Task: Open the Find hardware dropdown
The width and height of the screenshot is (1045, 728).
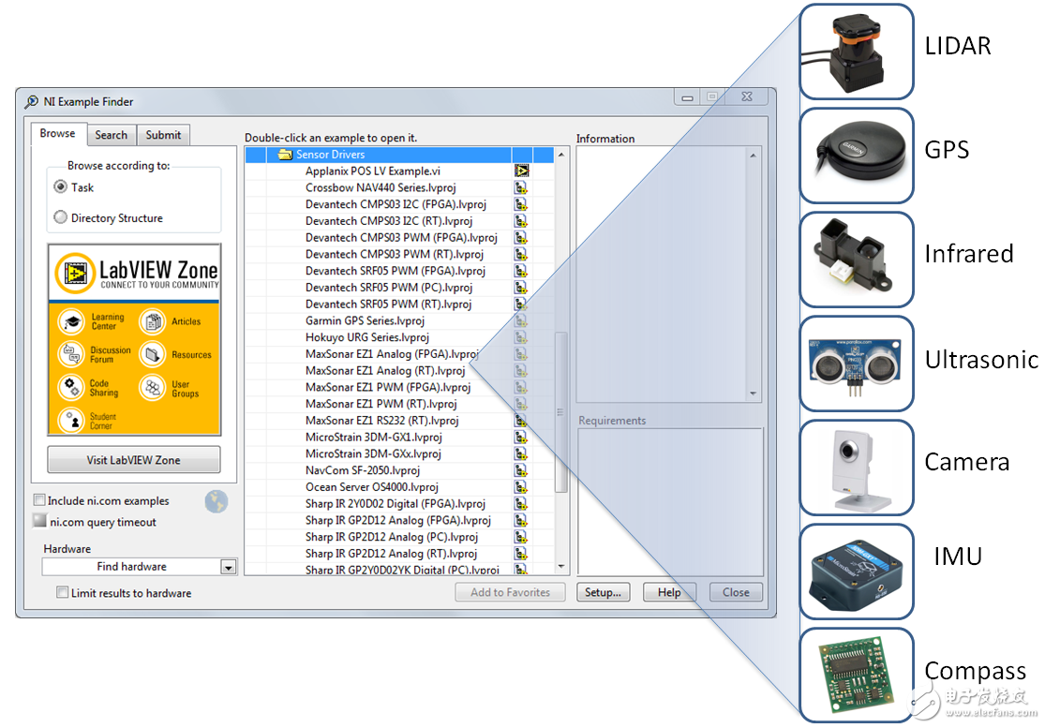Action: click(227, 566)
